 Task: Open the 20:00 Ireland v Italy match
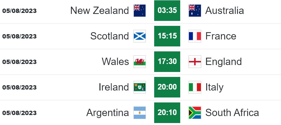click(167, 87)
